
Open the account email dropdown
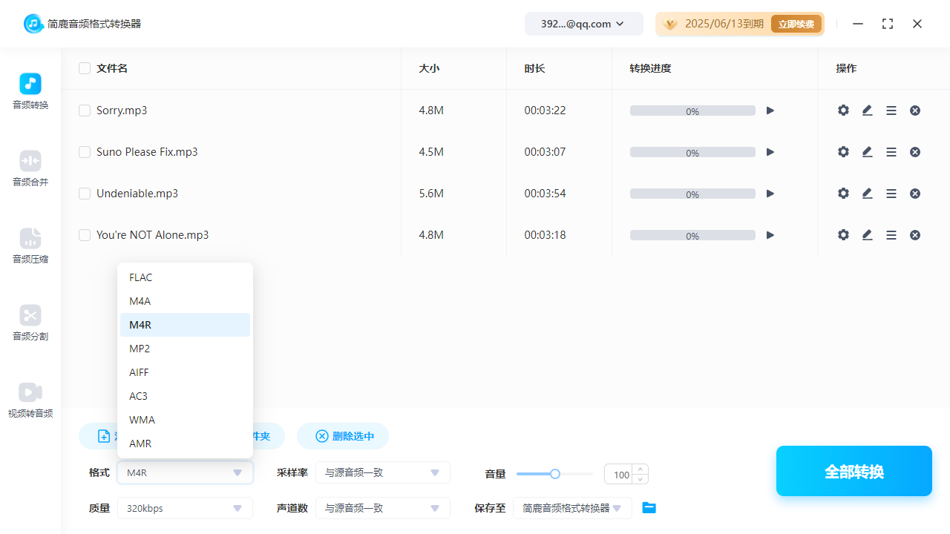pyautogui.click(x=583, y=23)
